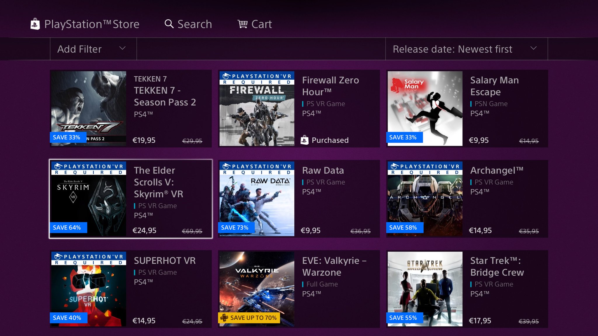Click PlayStation VR Required banner on Firewall

coord(257,78)
